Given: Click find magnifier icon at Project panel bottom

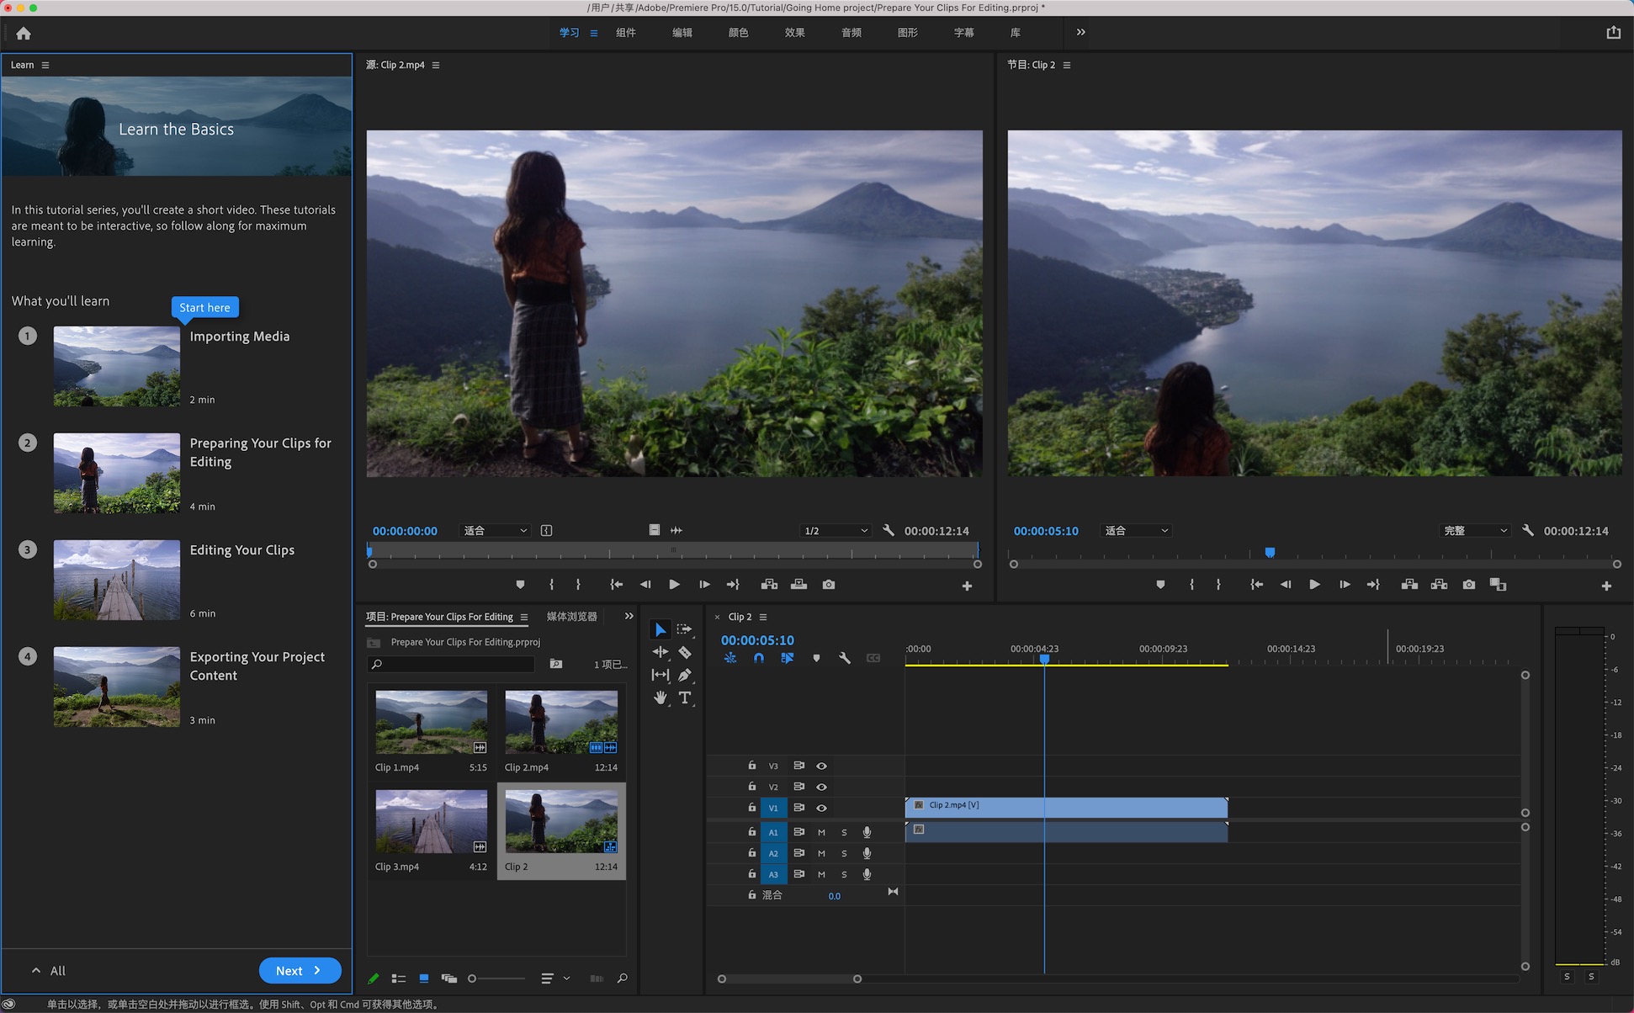Looking at the screenshot, I should coord(622,979).
